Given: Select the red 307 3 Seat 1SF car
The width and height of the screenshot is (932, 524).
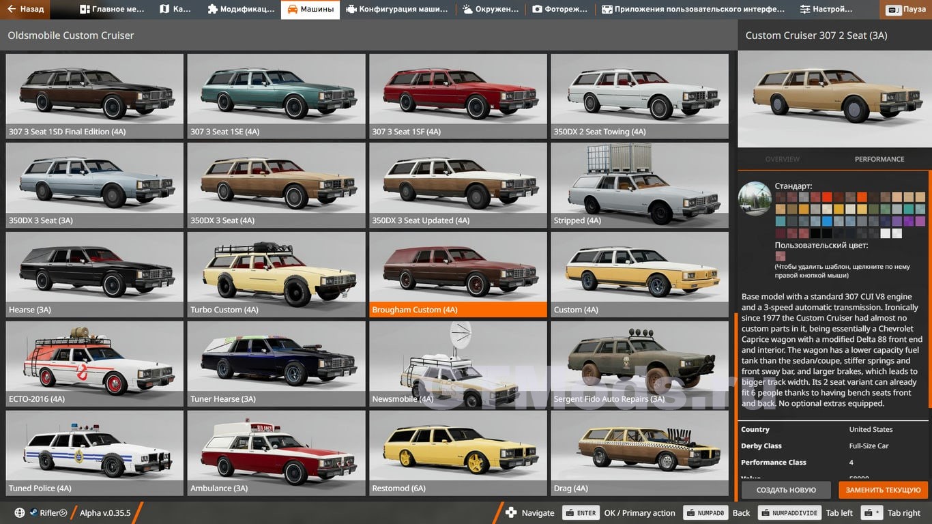Looking at the screenshot, I should (458, 96).
